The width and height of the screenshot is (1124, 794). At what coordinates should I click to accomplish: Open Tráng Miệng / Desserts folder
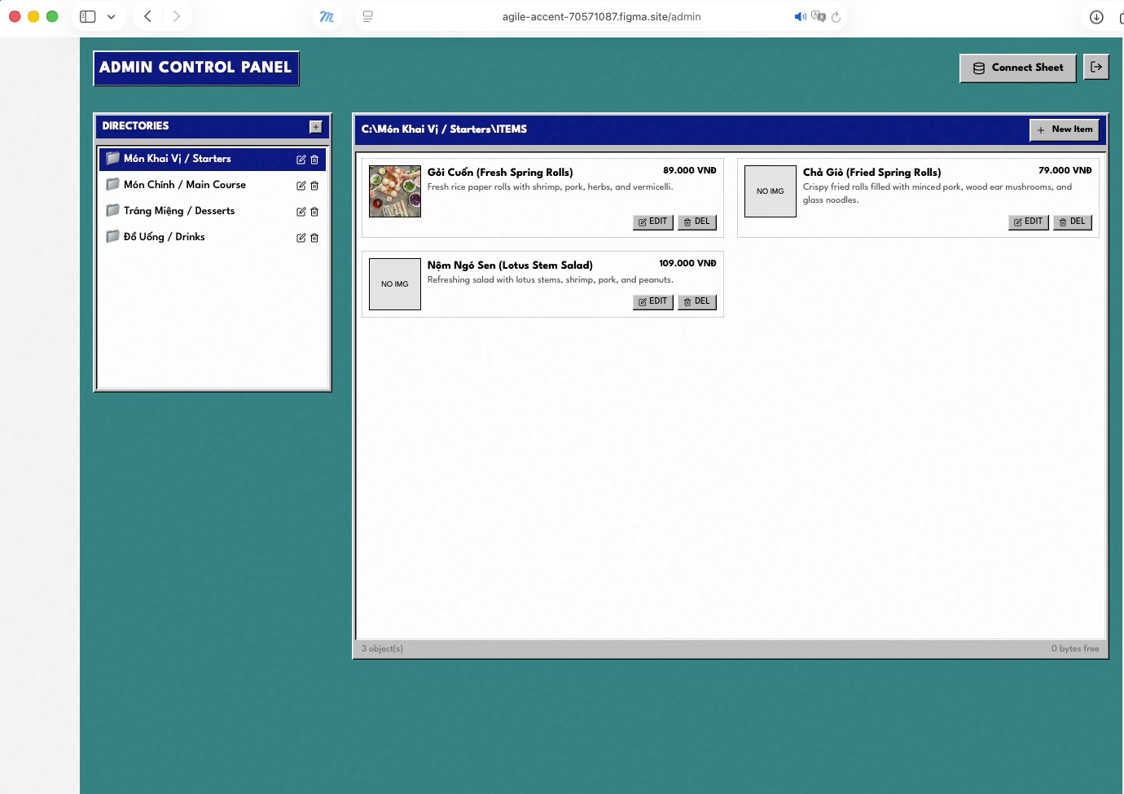pos(213,211)
